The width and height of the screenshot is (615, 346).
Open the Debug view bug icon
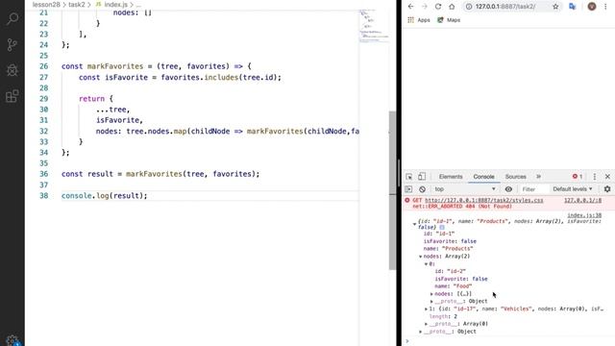pos(12,70)
